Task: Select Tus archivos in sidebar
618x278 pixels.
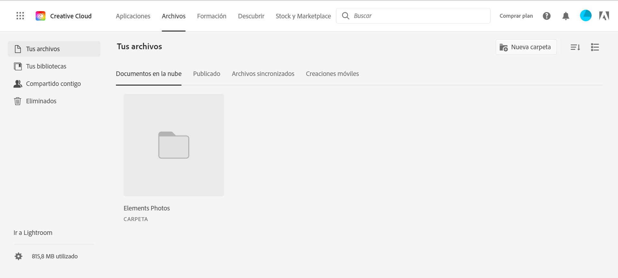Action: (x=54, y=49)
